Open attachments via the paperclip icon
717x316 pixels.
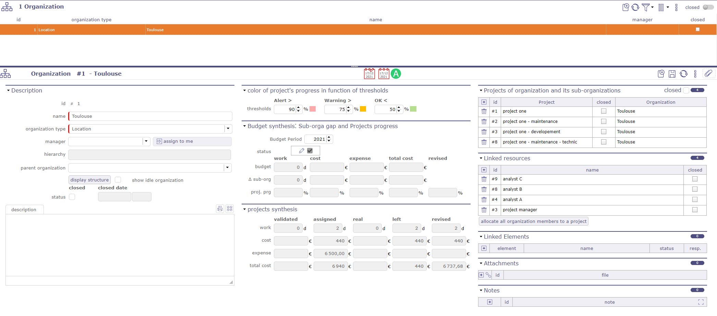click(709, 73)
